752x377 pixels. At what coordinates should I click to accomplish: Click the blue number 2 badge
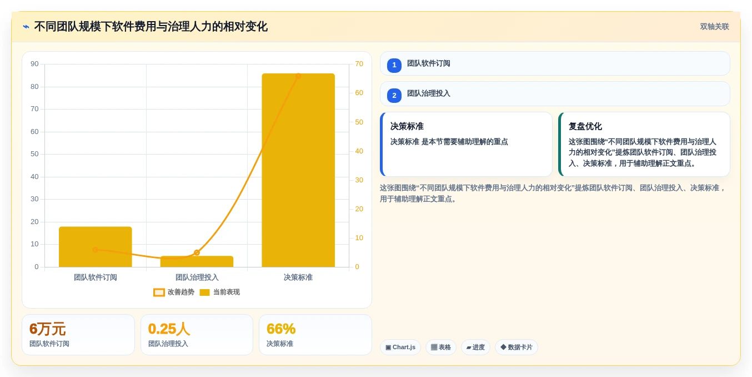click(394, 96)
